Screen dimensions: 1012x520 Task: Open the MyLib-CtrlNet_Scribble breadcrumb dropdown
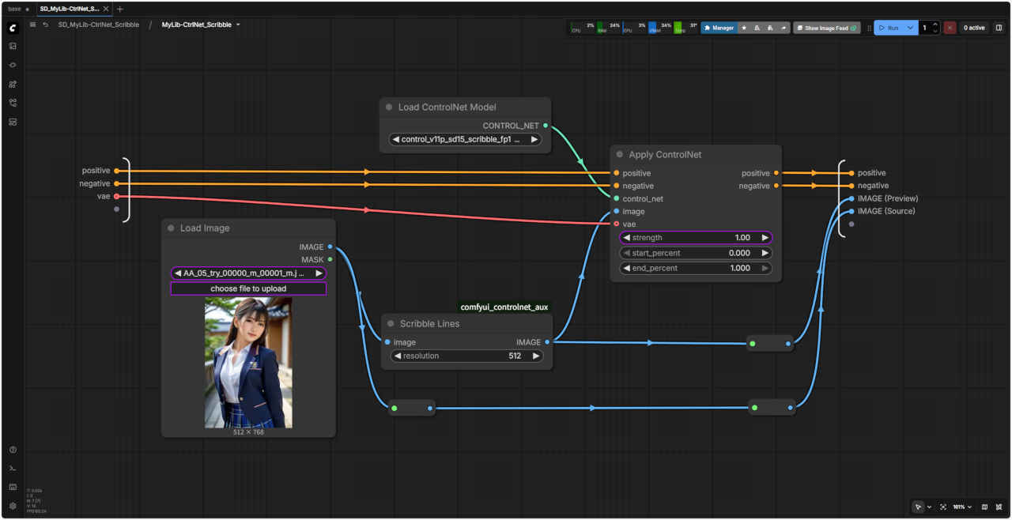tap(238, 25)
